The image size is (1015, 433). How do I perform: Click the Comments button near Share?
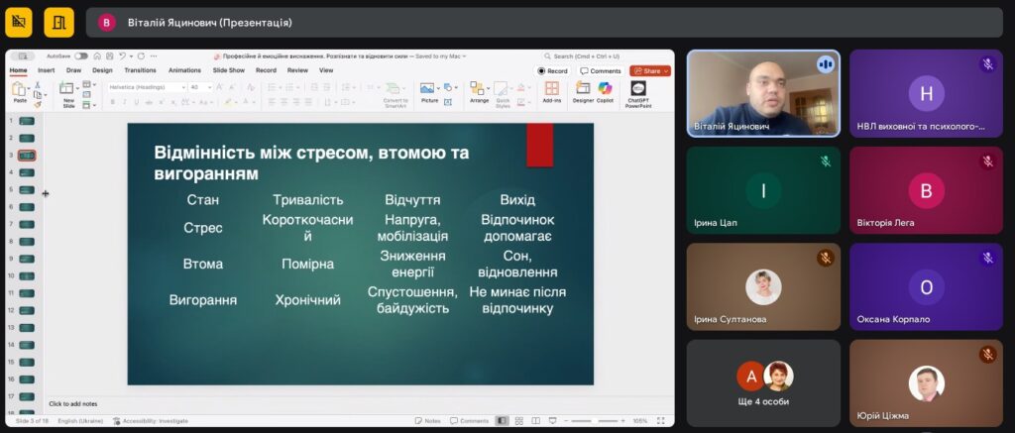pyautogui.click(x=601, y=71)
